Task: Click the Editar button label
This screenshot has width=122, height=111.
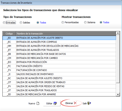Action: tap(49, 103)
